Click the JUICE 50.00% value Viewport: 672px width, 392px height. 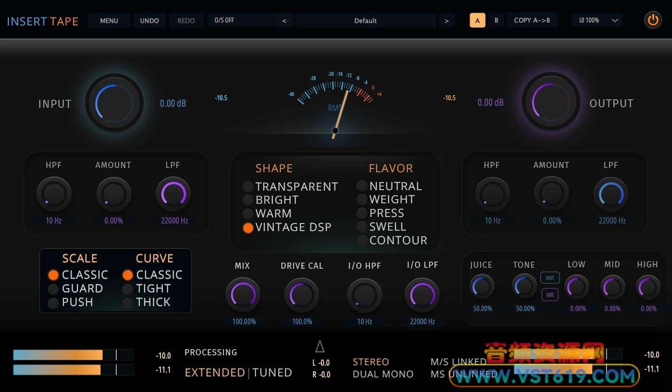[482, 309]
